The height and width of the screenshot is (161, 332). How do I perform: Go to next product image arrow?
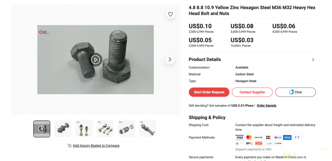coord(170,59)
